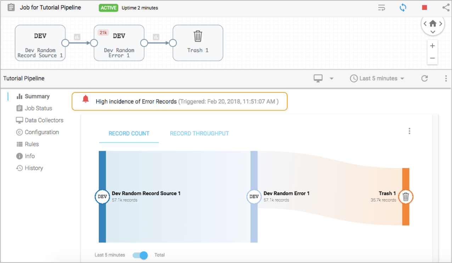Click the Trash 1 stage on canvas
Image resolution: width=452 pixels, height=263 pixels.
coord(198,43)
